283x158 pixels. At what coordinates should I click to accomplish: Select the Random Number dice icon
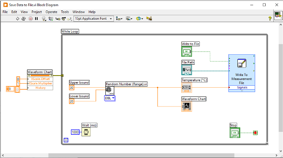point(110,91)
